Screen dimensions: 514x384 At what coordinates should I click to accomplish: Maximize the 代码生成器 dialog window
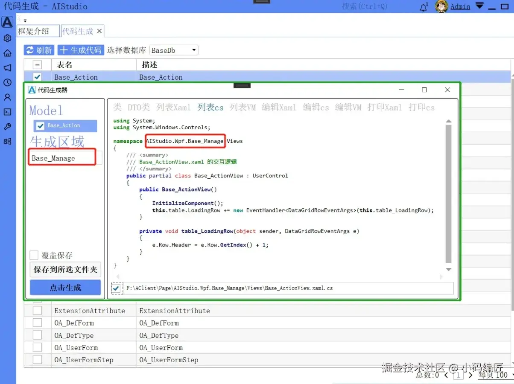click(424, 90)
